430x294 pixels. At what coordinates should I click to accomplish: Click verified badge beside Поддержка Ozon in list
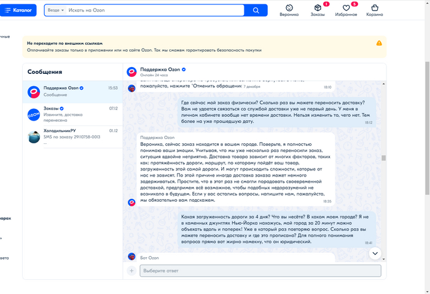point(82,88)
